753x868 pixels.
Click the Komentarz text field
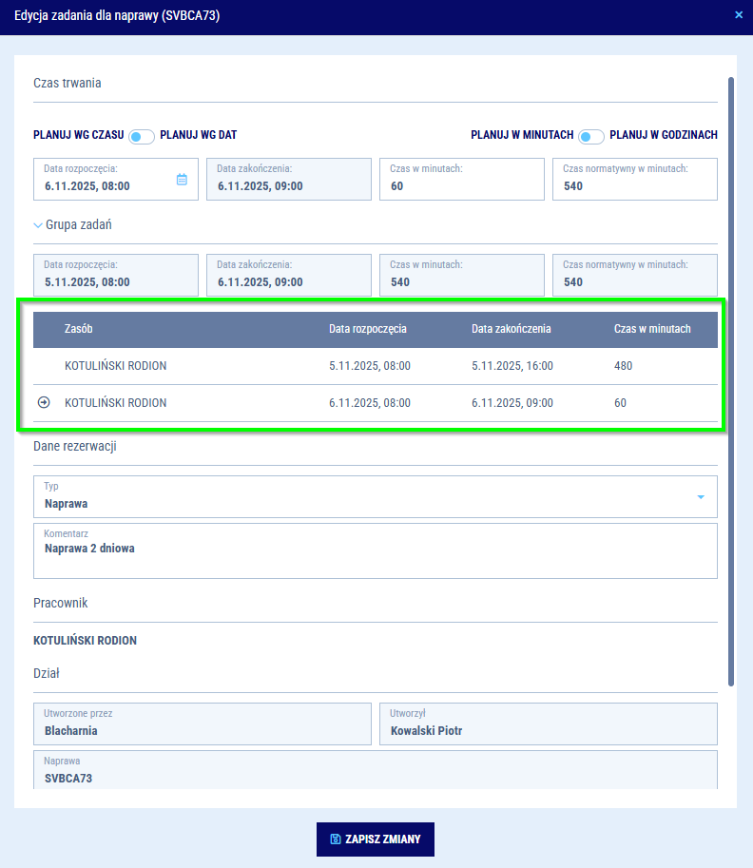(375, 556)
